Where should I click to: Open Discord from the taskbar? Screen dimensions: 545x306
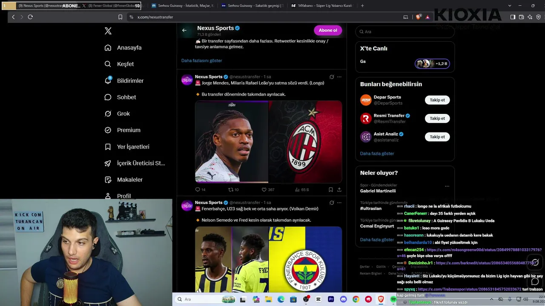click(x=343, y=299)
